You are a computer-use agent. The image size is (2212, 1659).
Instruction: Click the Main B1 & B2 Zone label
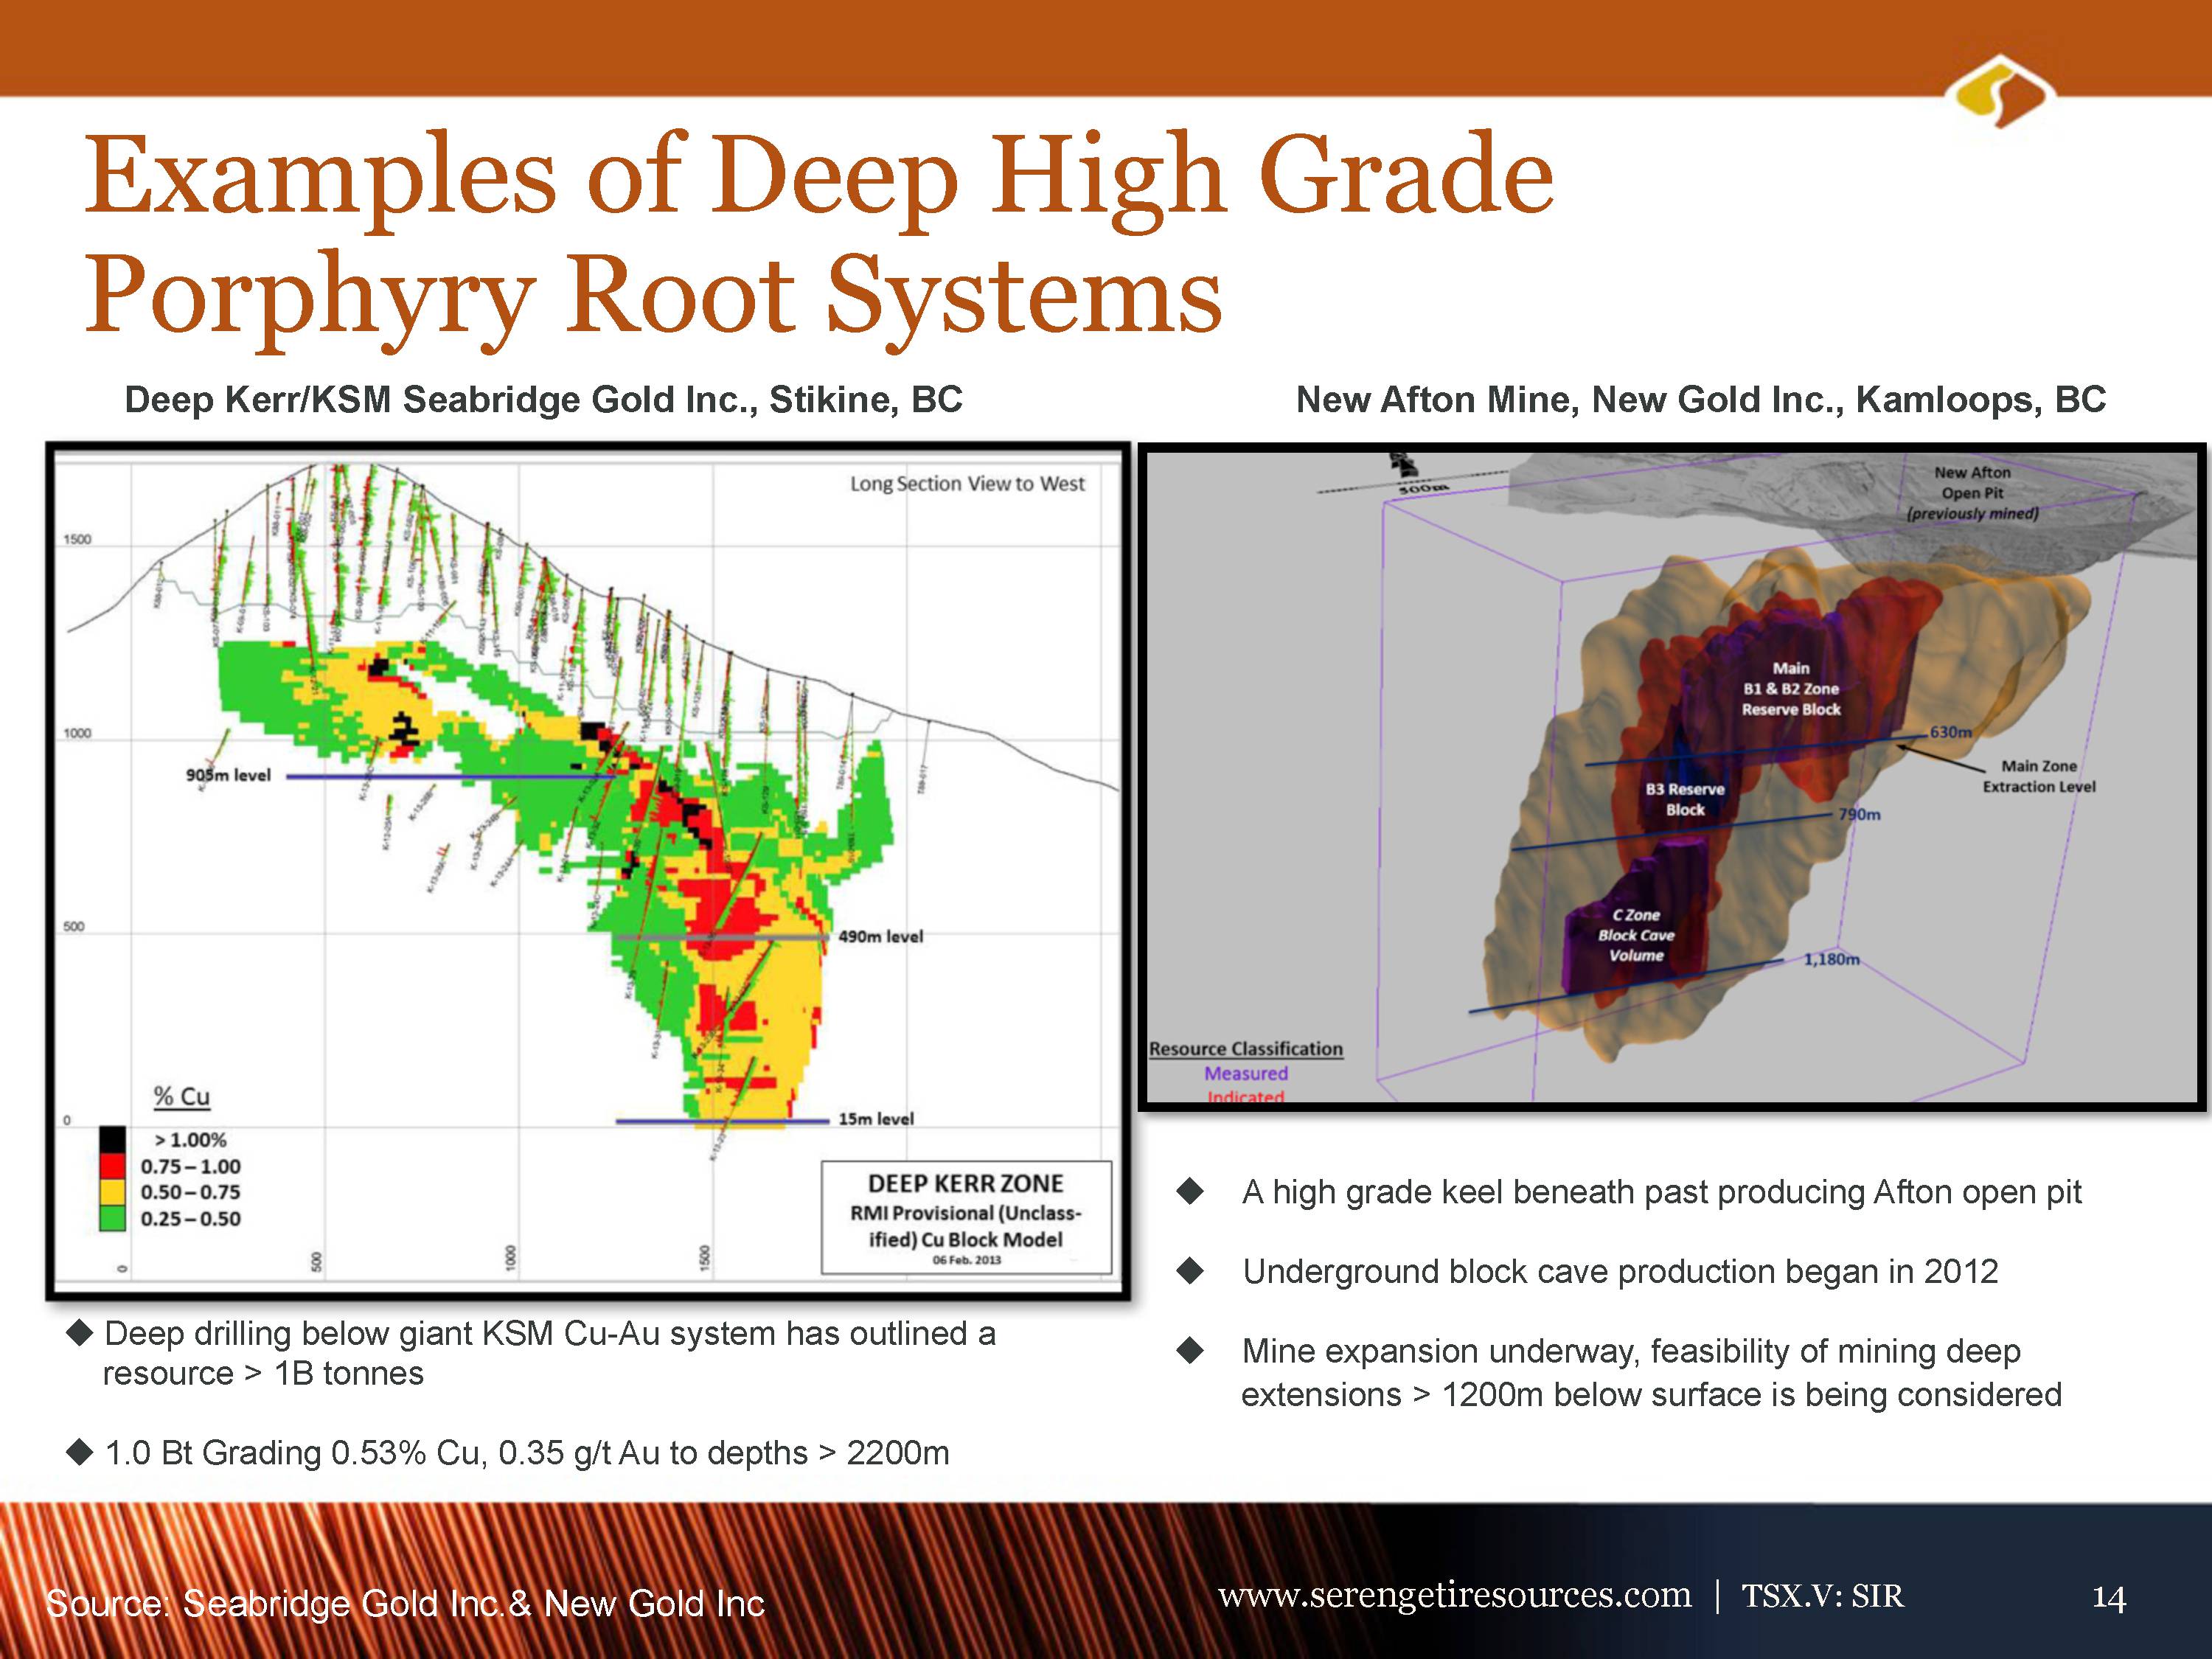[1790, 688]
